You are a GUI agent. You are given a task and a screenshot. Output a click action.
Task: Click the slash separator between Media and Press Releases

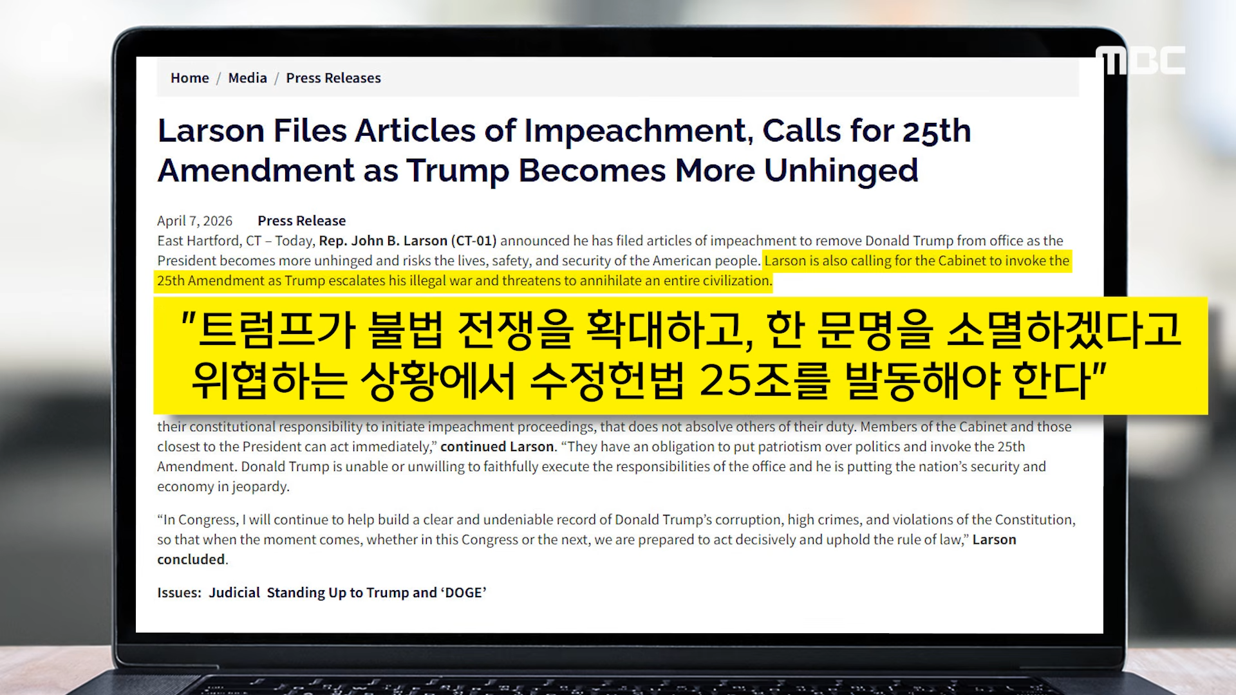coord(276,78)
